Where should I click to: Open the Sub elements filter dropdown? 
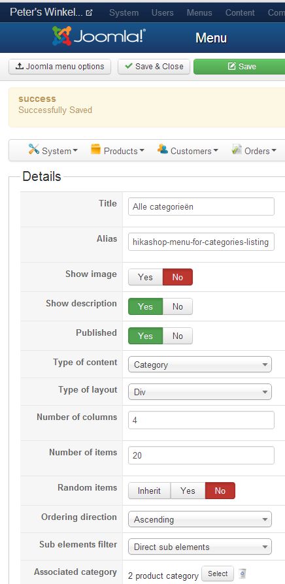click(x=199, y=547)
